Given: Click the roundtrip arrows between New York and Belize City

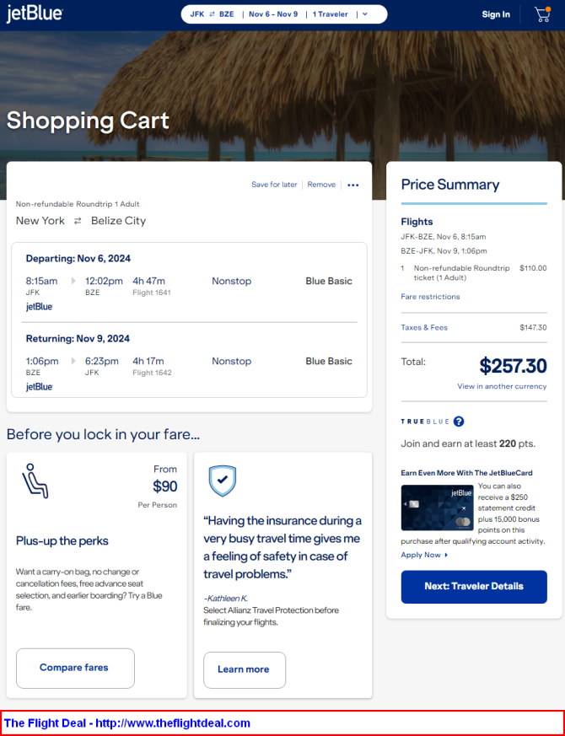Looking at the screenshot, I should 78,221.
